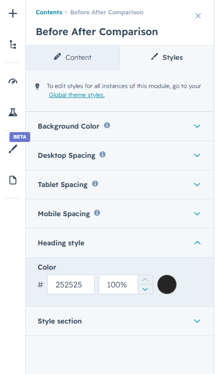Expand the Background Color section
The height and width of the screenshot is (374, 215).
[x=119, y=126]
